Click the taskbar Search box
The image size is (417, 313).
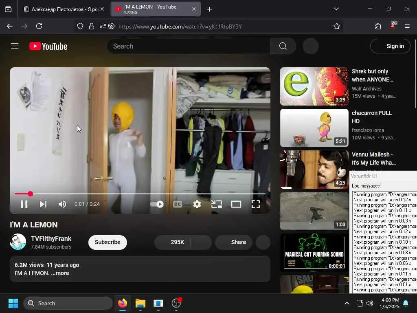[x=68, y=303]
